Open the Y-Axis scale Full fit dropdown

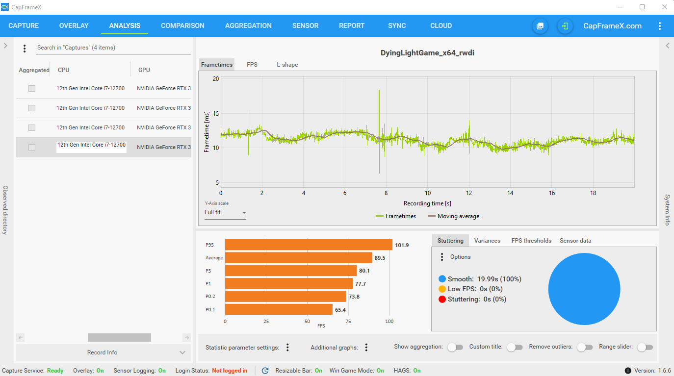point(226,213)
